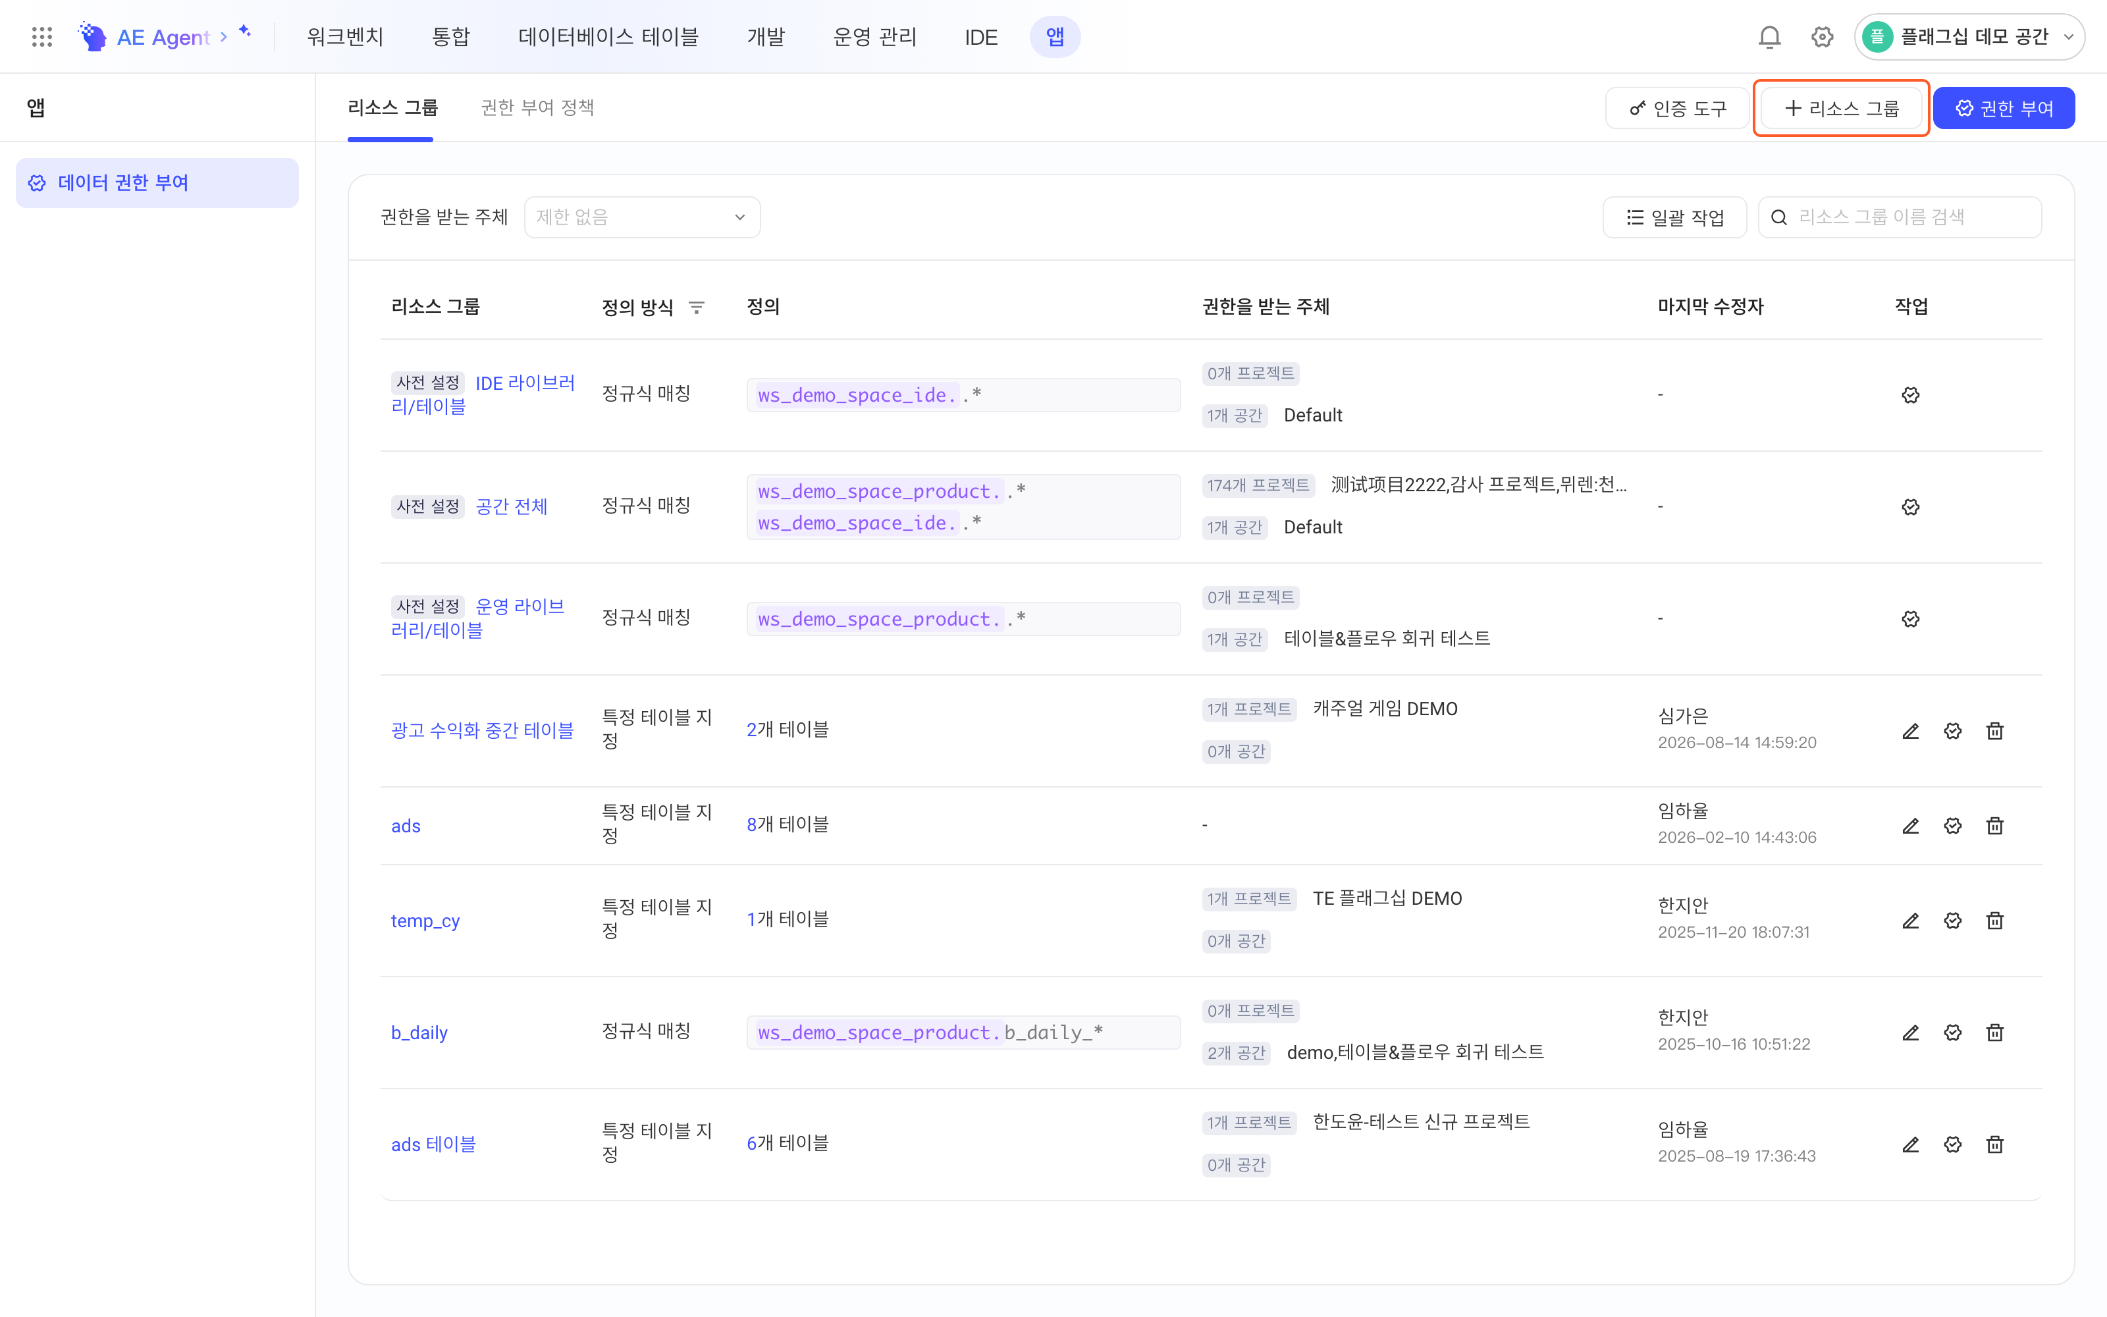Click authorize icon for IDE 라이브러리/테이블 row
Viewport: 2107px width, 1317px height.
click(1910, 396)
